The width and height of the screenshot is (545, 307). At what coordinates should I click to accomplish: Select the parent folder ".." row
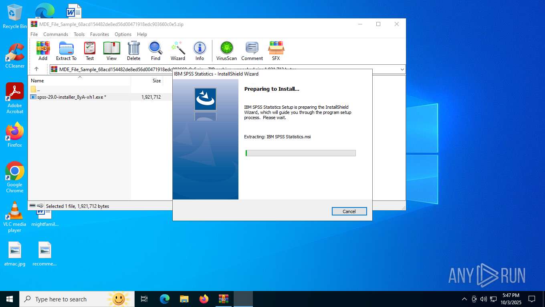pyautogui.click(x=100, y=89)
